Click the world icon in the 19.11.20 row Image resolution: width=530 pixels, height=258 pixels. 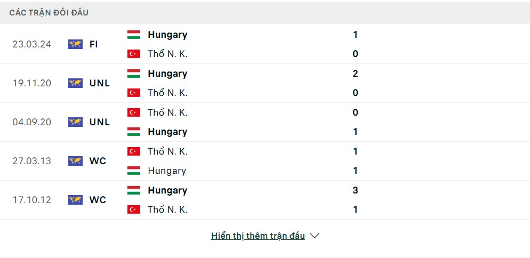pos(75,83)
